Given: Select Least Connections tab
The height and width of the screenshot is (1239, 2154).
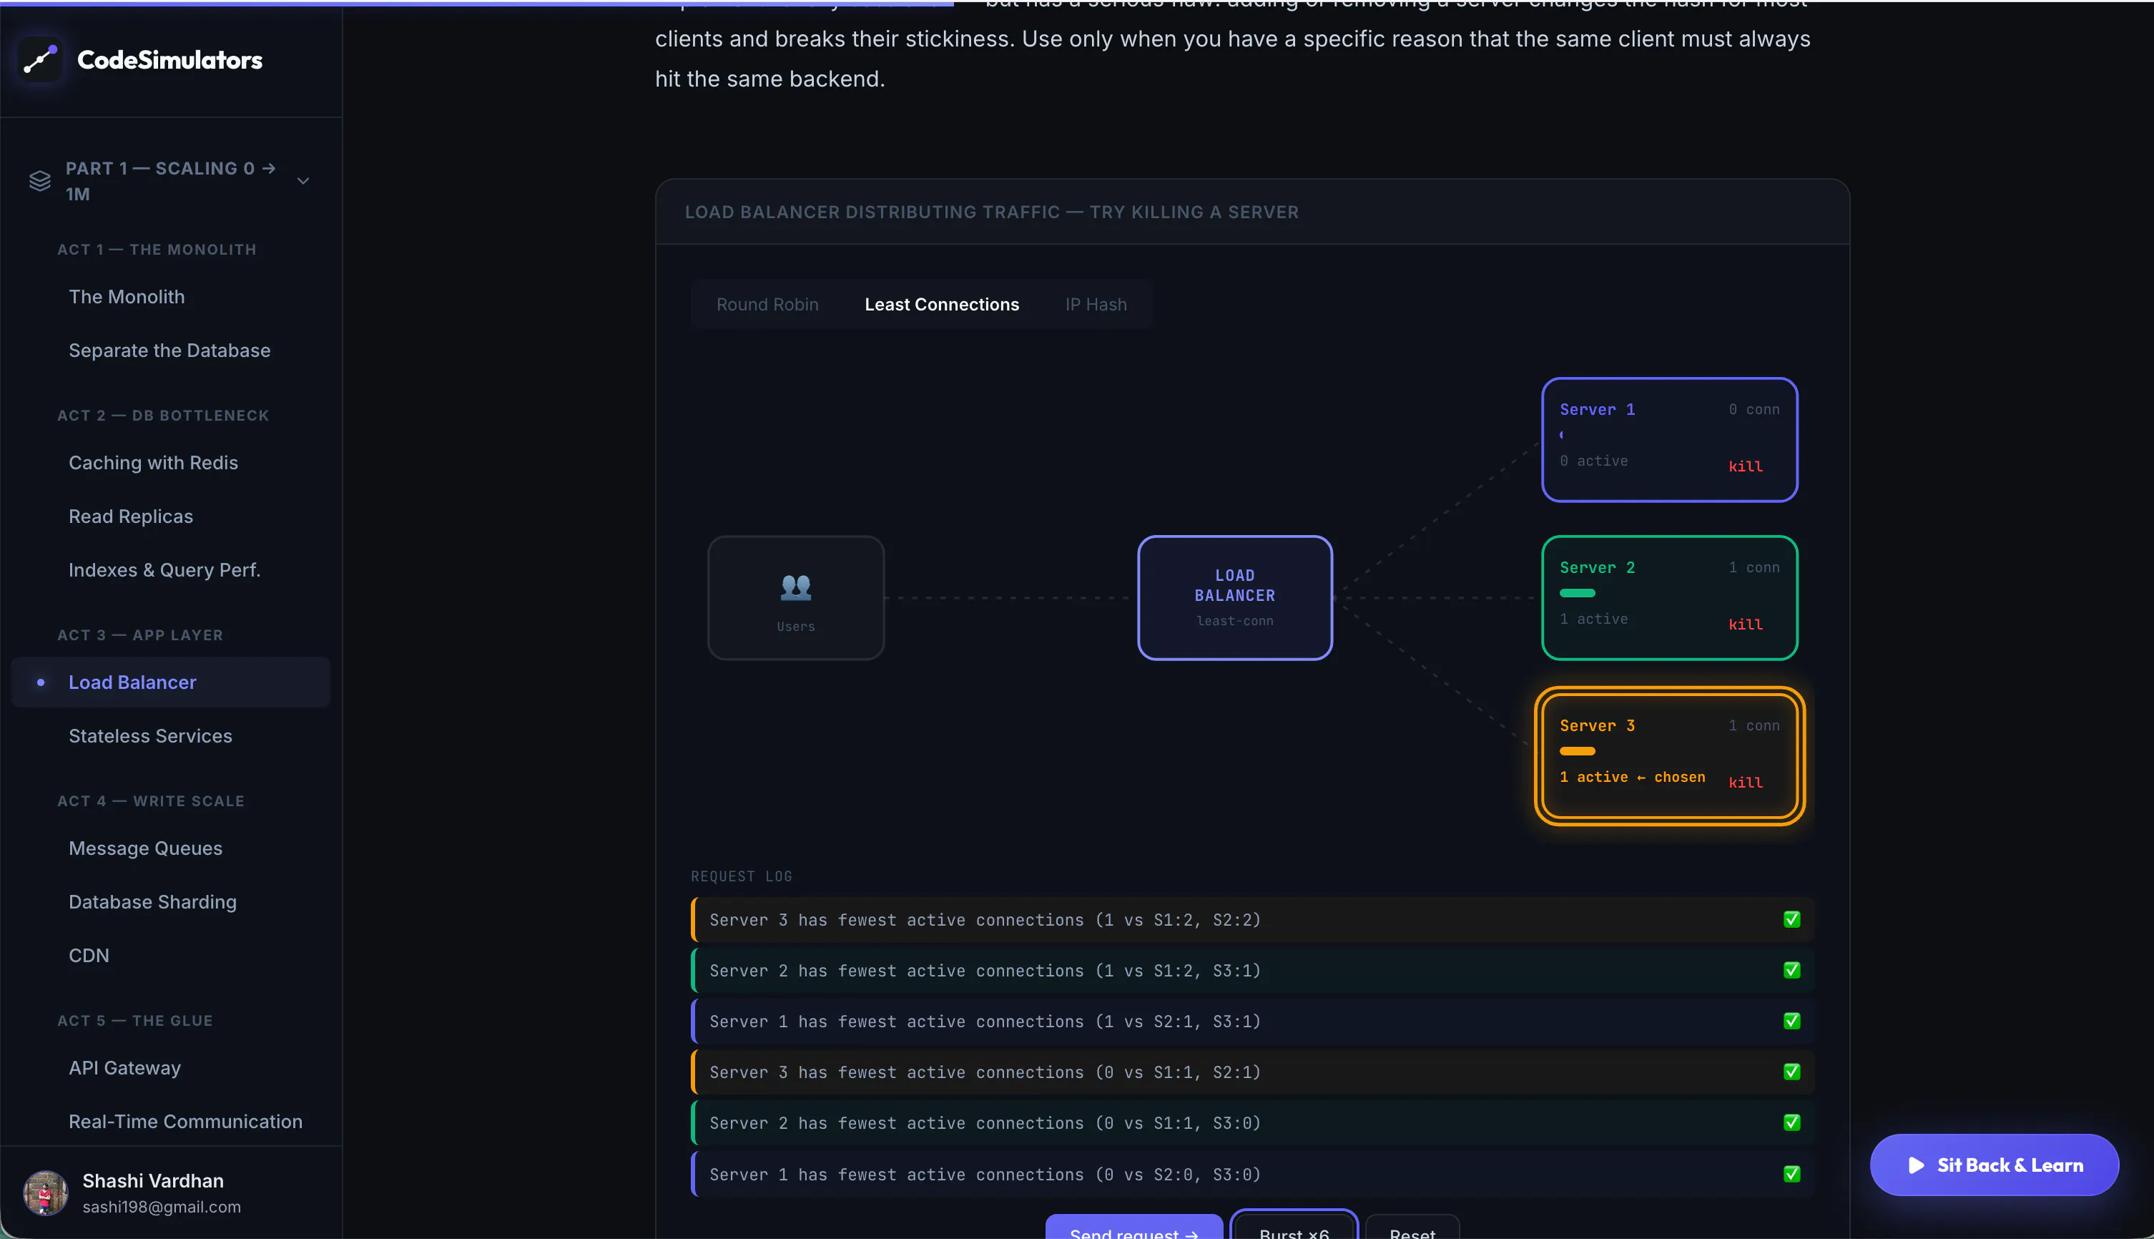Looking at the screenshot, I should [x=942, y=305].
